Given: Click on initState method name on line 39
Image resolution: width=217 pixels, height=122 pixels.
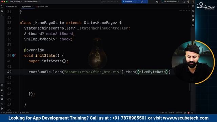Looking at the screenshot, I should point(45,56).
